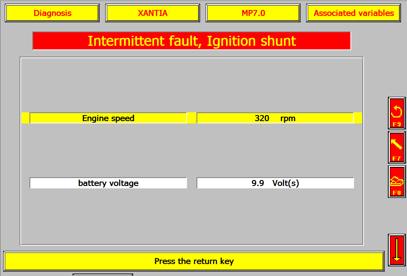Click the battery voltage label
Image resolution: width=407 pixels, height=276 pixels.
pos(108,183)
